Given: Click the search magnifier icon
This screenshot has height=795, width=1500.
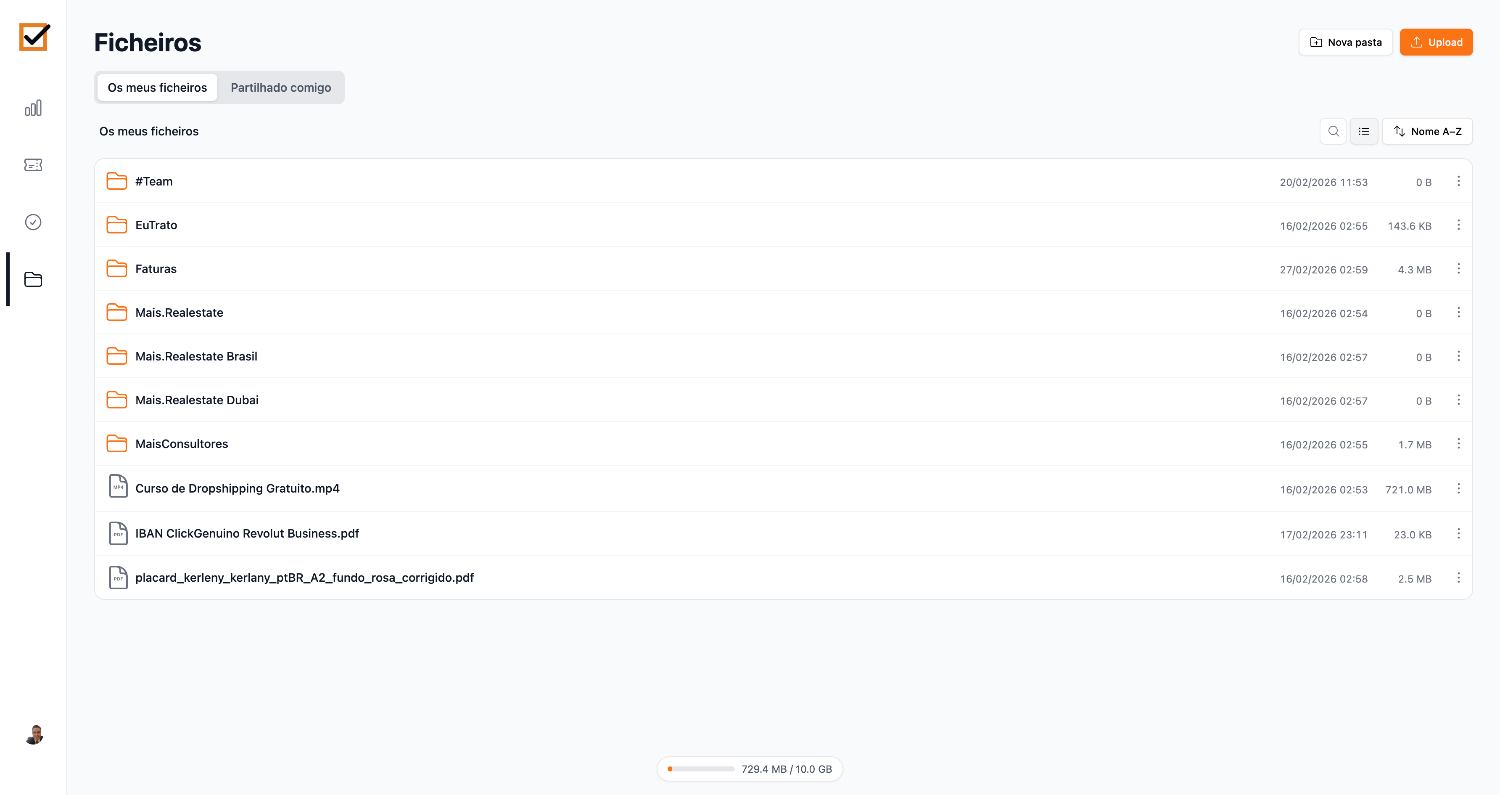Looking at the screenshot, I should (1333, 131).
